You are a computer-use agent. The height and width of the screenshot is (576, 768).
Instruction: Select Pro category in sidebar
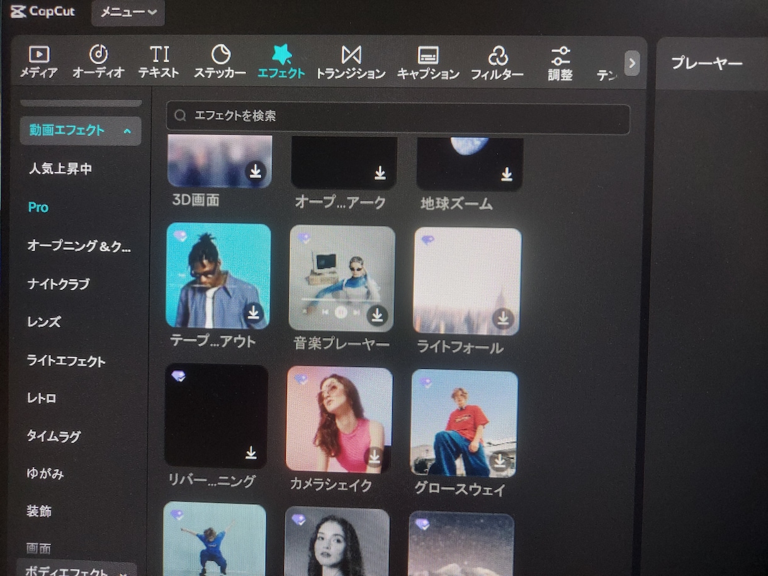(x=38, y=207)
